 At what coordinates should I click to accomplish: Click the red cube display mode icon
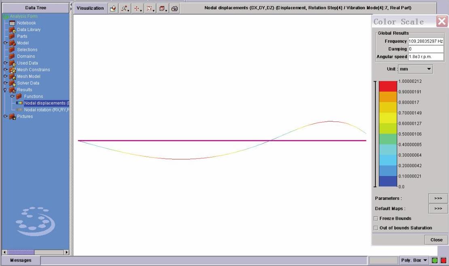tap(162, 8)
